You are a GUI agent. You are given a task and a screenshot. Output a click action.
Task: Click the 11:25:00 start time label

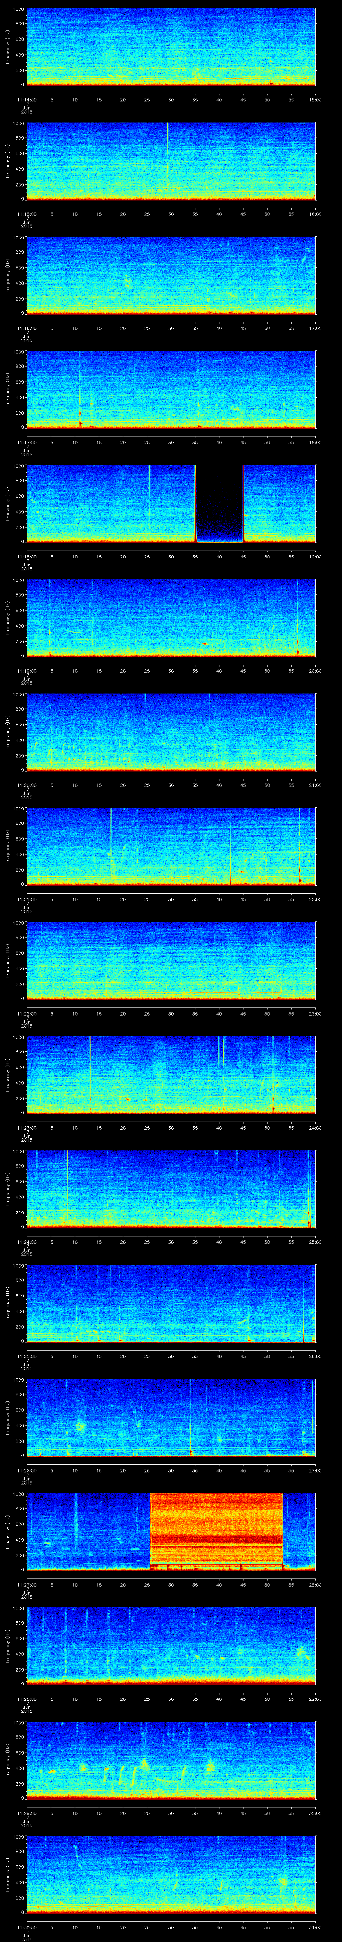(x=26, y=1356)
